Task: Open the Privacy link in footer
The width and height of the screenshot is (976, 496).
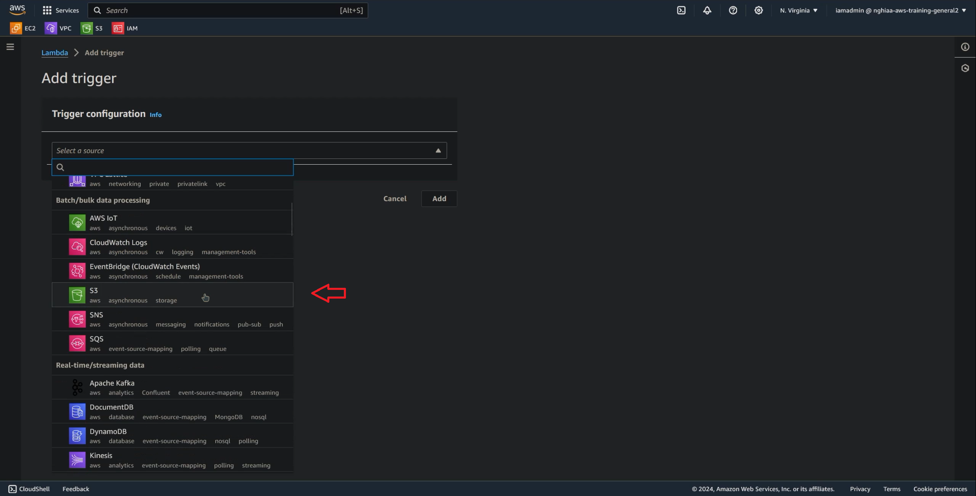Action: pos(860,489)
